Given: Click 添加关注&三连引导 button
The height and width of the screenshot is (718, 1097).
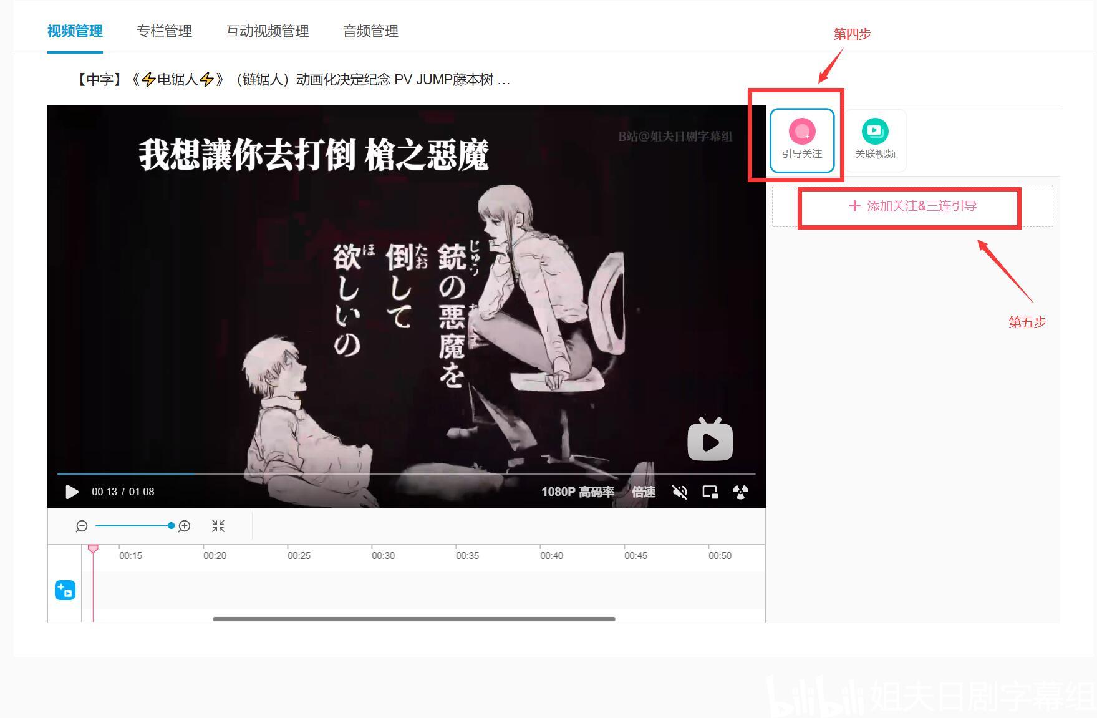Looking at the screenshot, I should pyautogui.click(x=912, y=206).
